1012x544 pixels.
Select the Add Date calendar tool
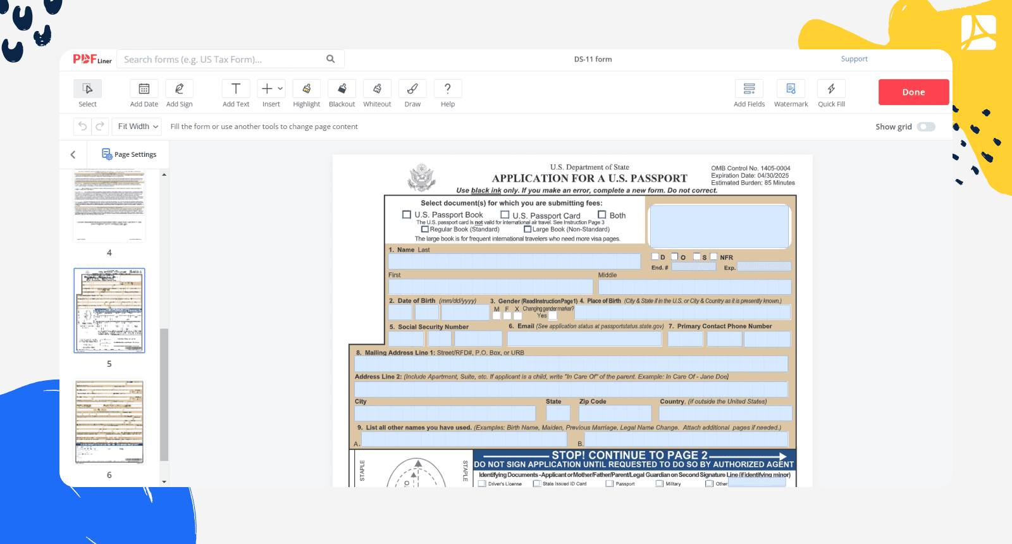144,89
